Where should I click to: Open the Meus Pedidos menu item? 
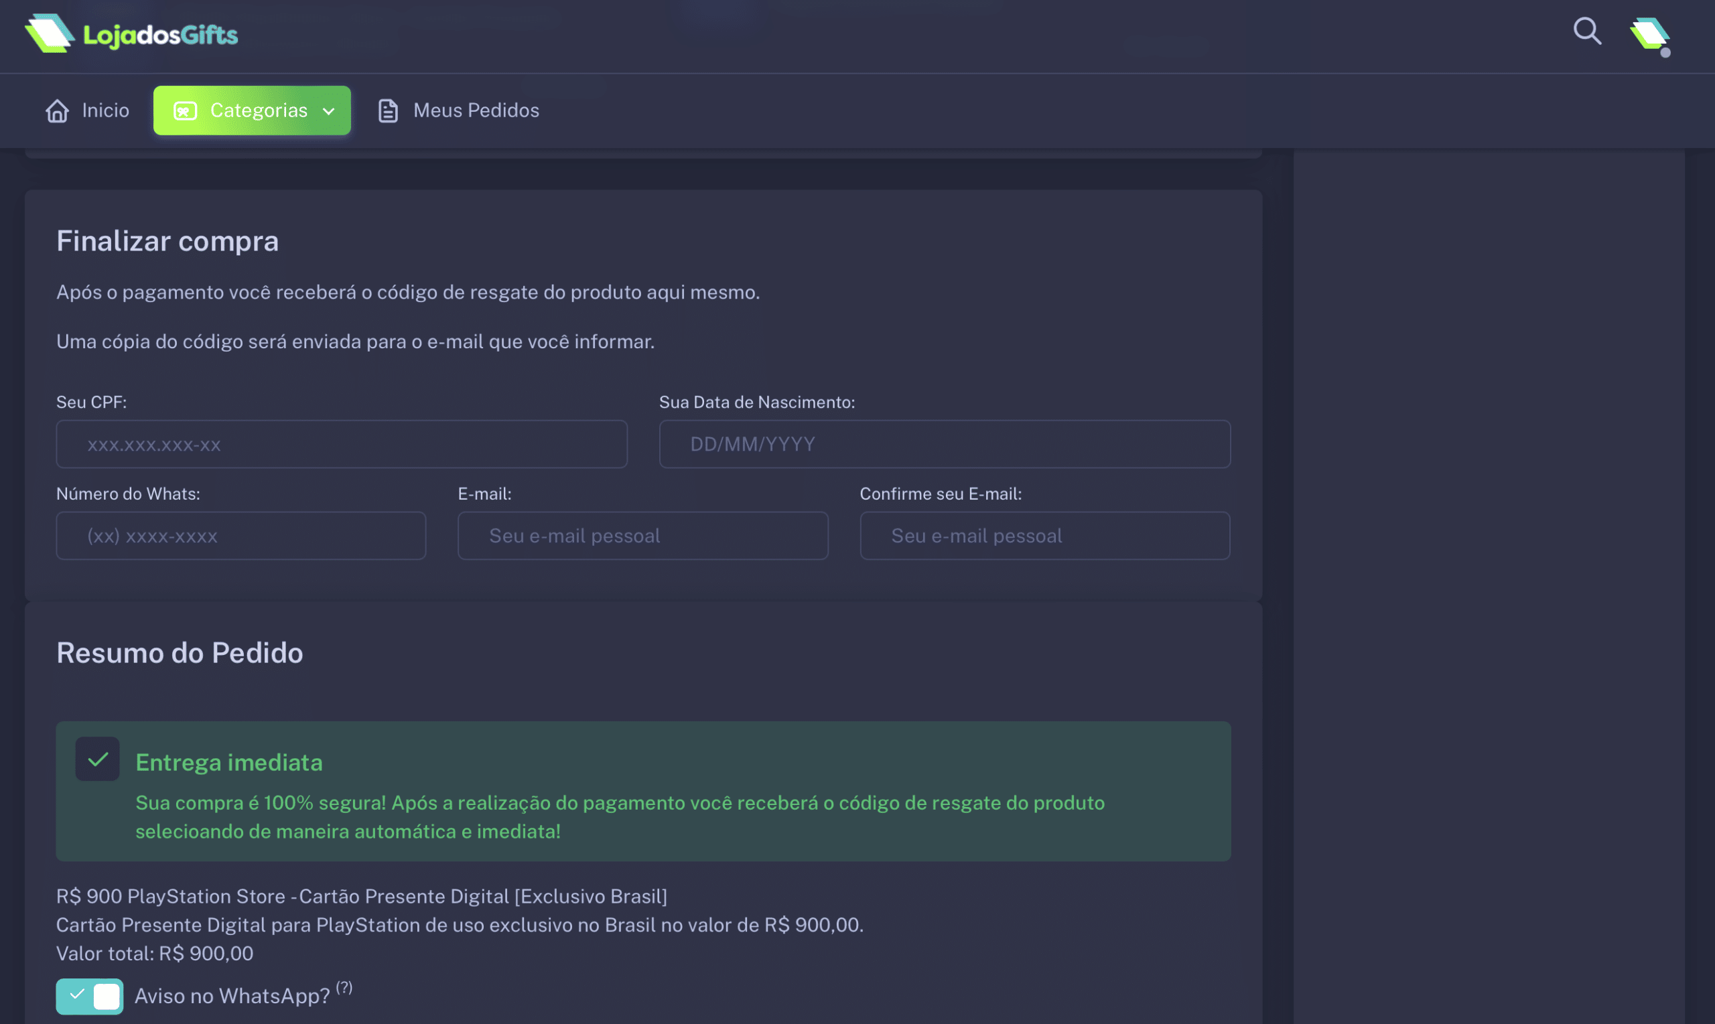point(459,111)
